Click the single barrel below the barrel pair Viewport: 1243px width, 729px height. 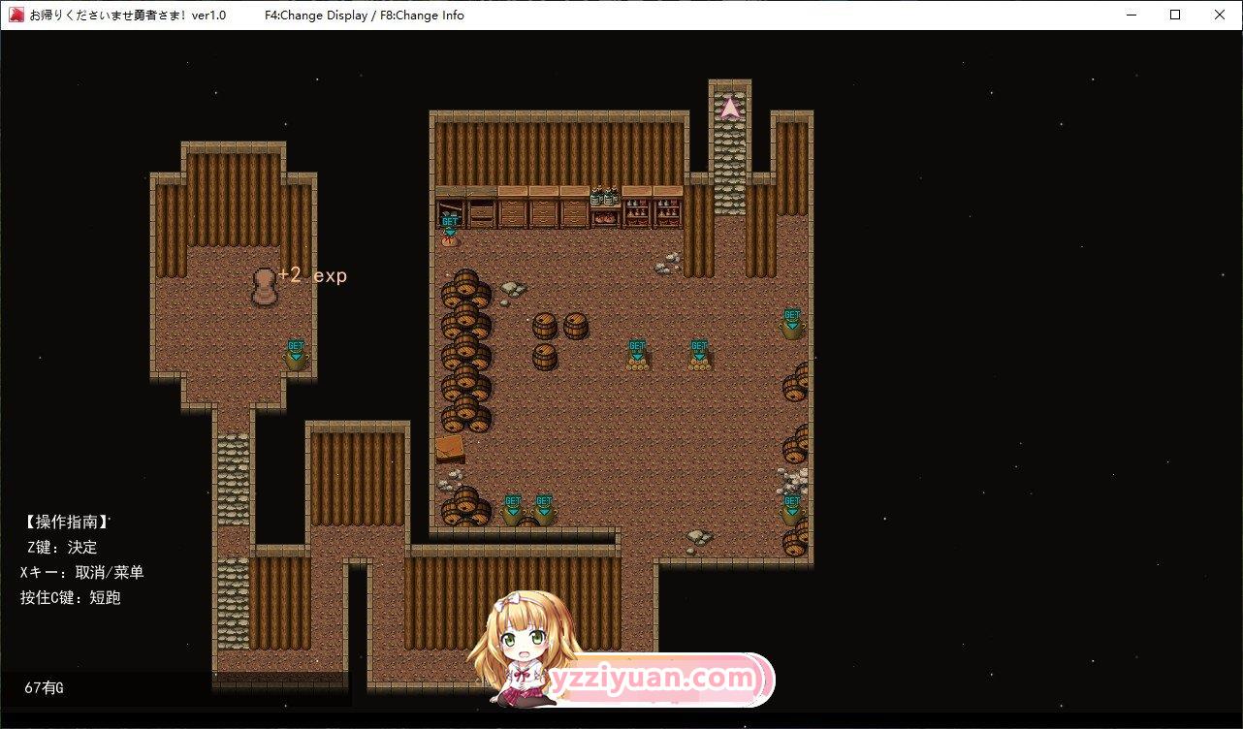545,356
